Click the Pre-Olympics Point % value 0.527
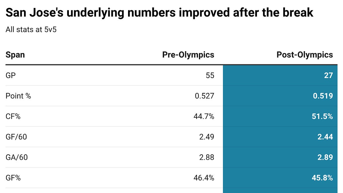Image resolution: width=343 pixels, height=193 pixels. [x=204, y=96]
